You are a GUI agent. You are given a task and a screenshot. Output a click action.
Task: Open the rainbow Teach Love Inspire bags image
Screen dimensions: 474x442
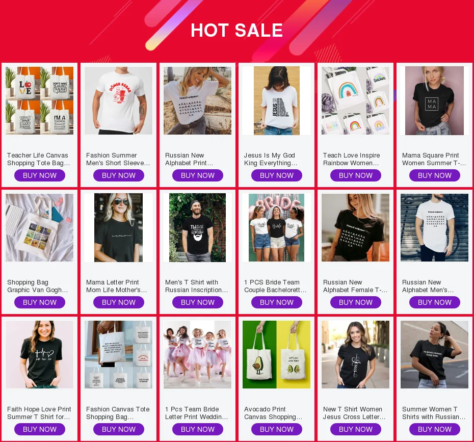[x=356, y=100]
